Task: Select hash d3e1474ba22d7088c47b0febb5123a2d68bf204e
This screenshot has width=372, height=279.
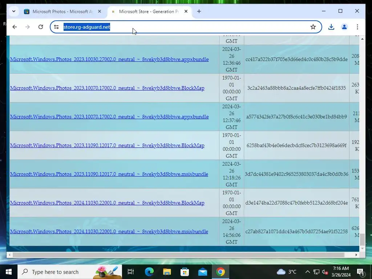Action: pos(296,203)
